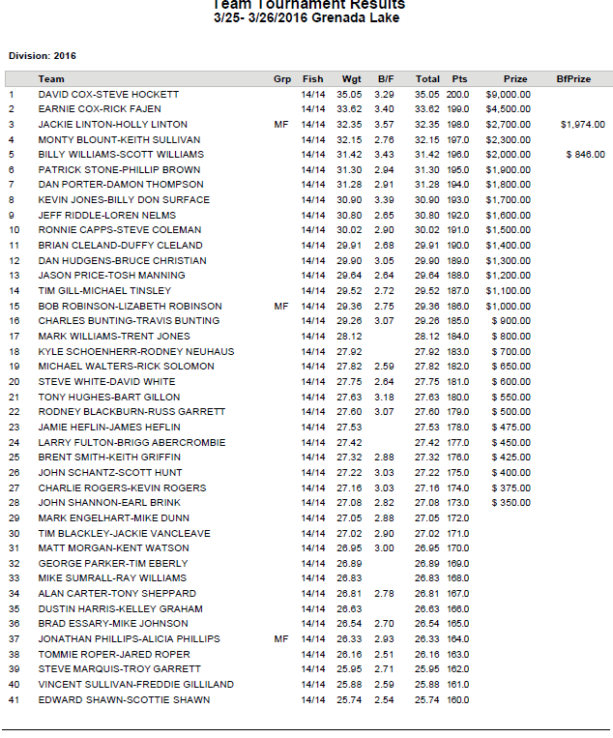This screenshot has width=613, height=738.
Task: Select the JONATHAN PHILLIPS-ALICIA PHILLIPS team
Action: pyautogui.click(x=130, y=639)
